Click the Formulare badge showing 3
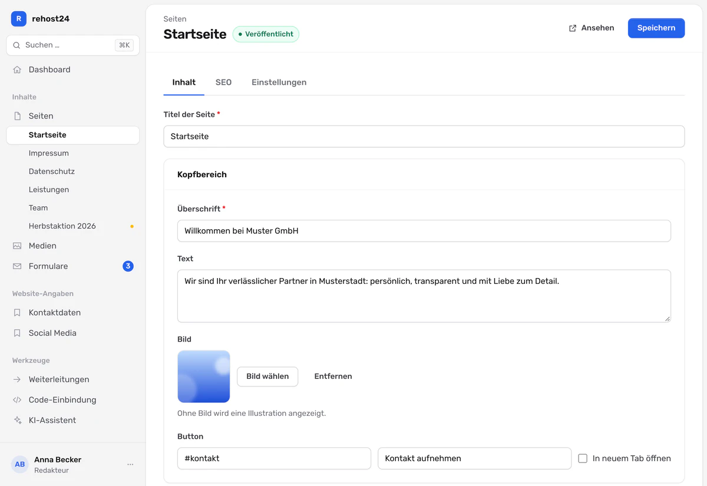This screenshot has height=486, width=707. point(128,266)
